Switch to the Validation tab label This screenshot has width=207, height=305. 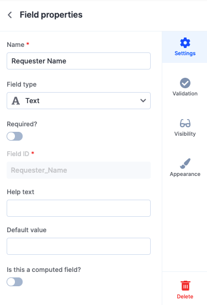185,94
